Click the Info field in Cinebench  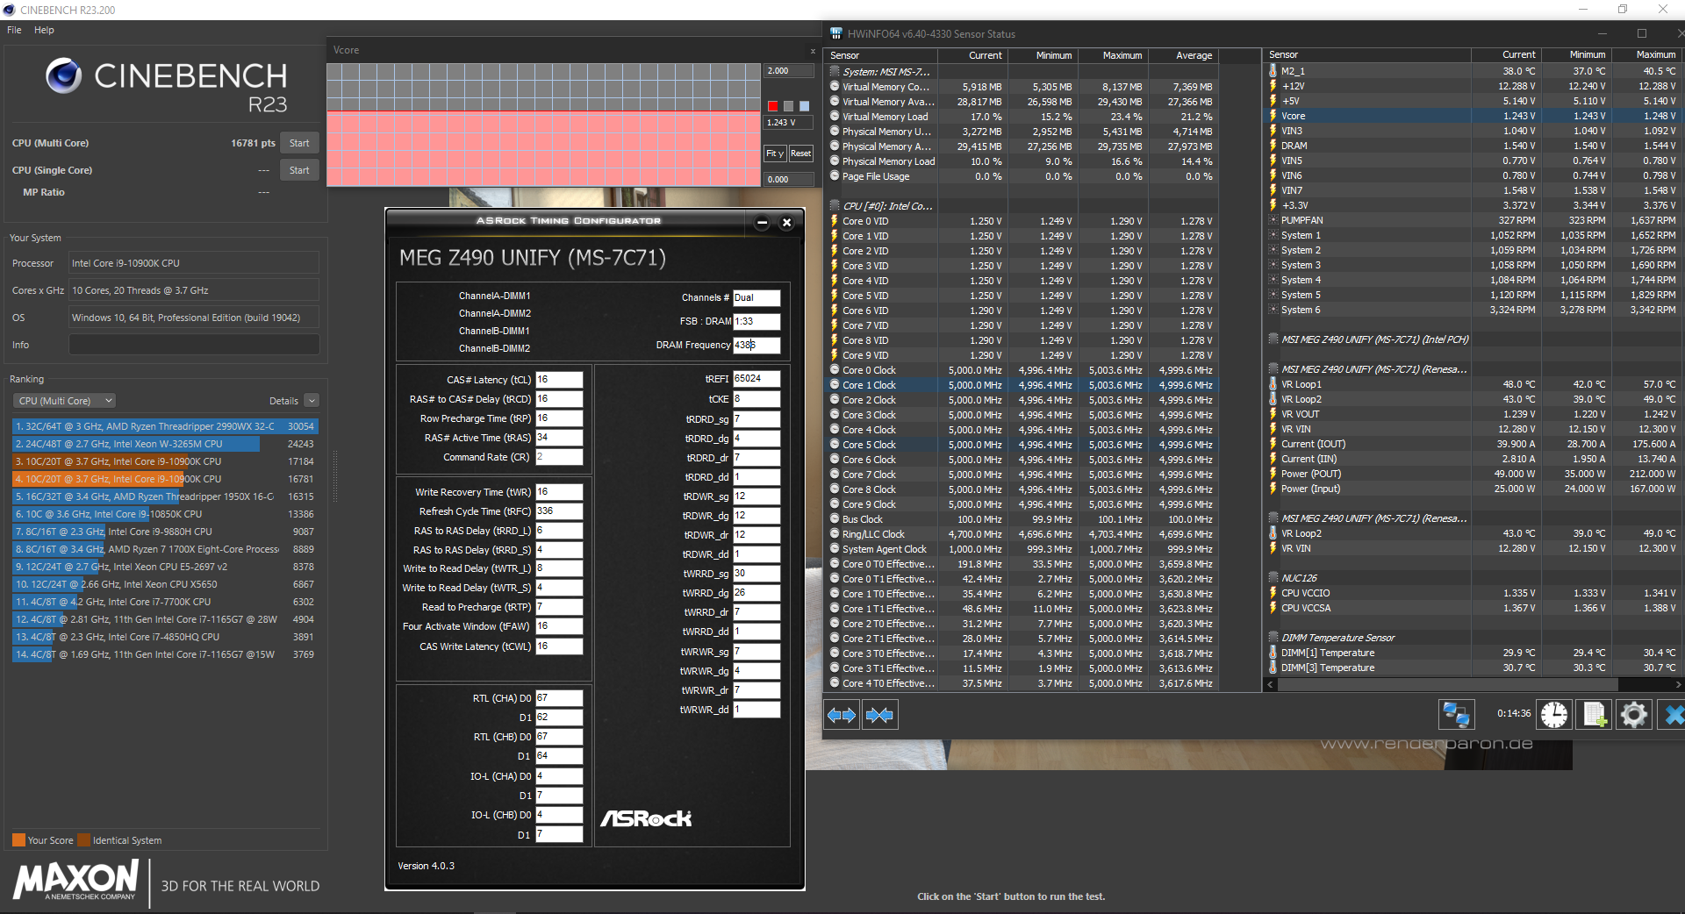click(x=194, y=345)
